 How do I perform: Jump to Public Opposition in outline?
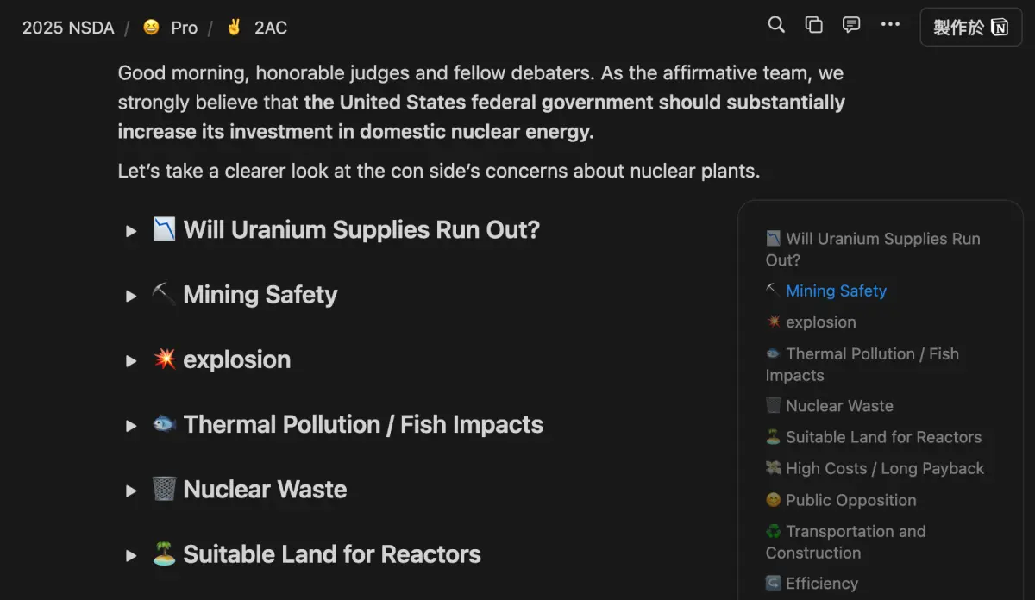point(851,500)
